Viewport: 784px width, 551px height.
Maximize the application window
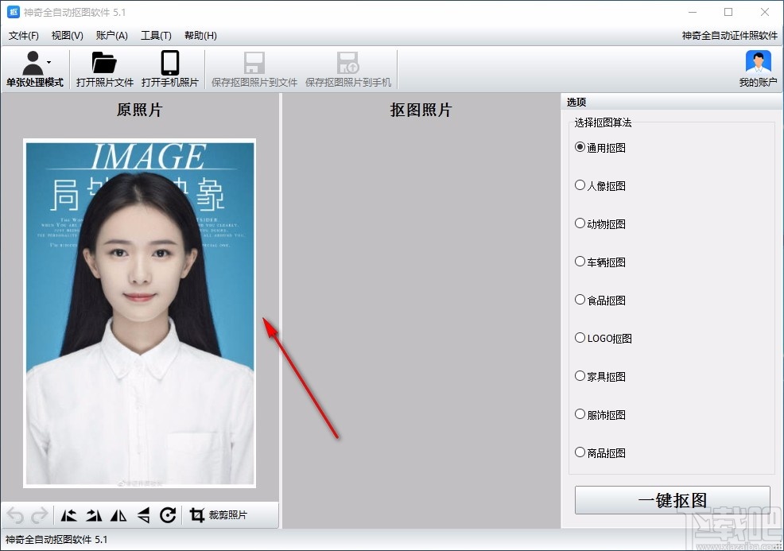click(728, 12)
